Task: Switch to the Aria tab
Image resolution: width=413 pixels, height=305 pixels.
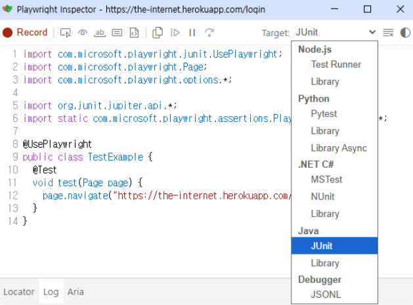Action: pyautogui.click(x=76, y=292)
